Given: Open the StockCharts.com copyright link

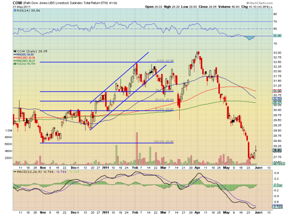Looking at the screenshot, I should [259, 3].
